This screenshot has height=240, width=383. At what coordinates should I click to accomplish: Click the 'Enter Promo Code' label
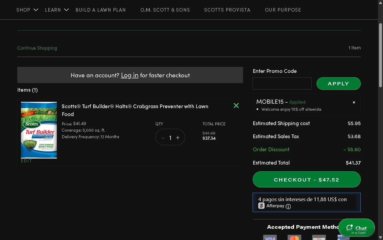tap(275, 71)
